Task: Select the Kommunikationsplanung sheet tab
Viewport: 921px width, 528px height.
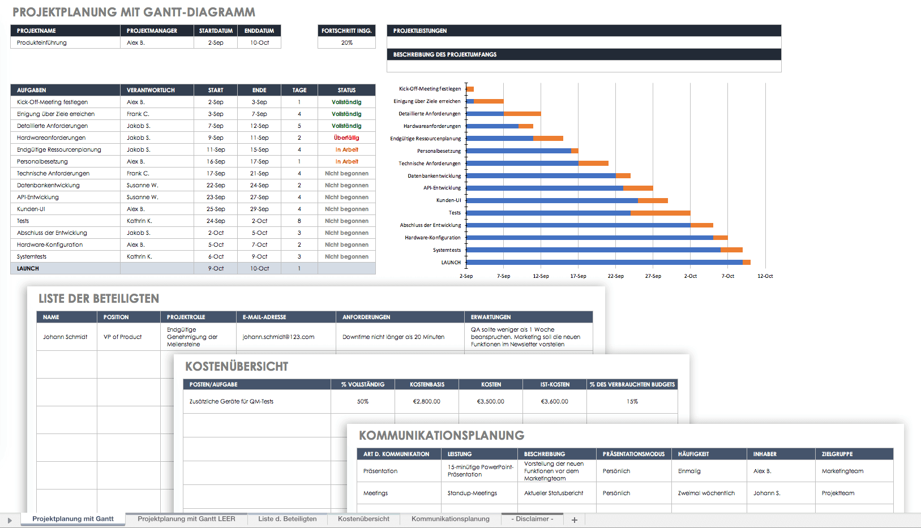Action: pos(450,519)
